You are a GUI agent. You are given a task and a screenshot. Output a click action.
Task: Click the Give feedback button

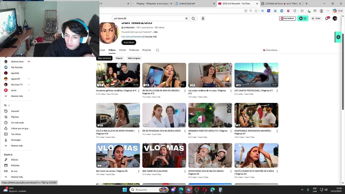tap(287, 18)
